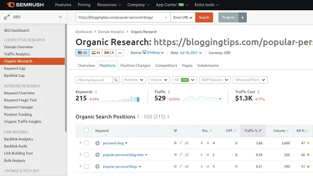Click info icon beside Organic Search Positions

point(168,117)
